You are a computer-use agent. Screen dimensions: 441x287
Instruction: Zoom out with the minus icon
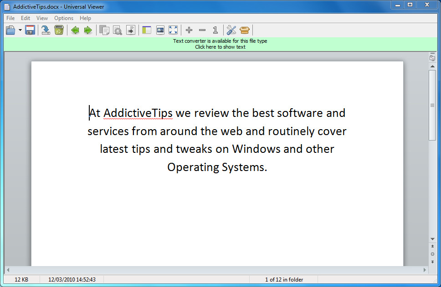(202, 30)
